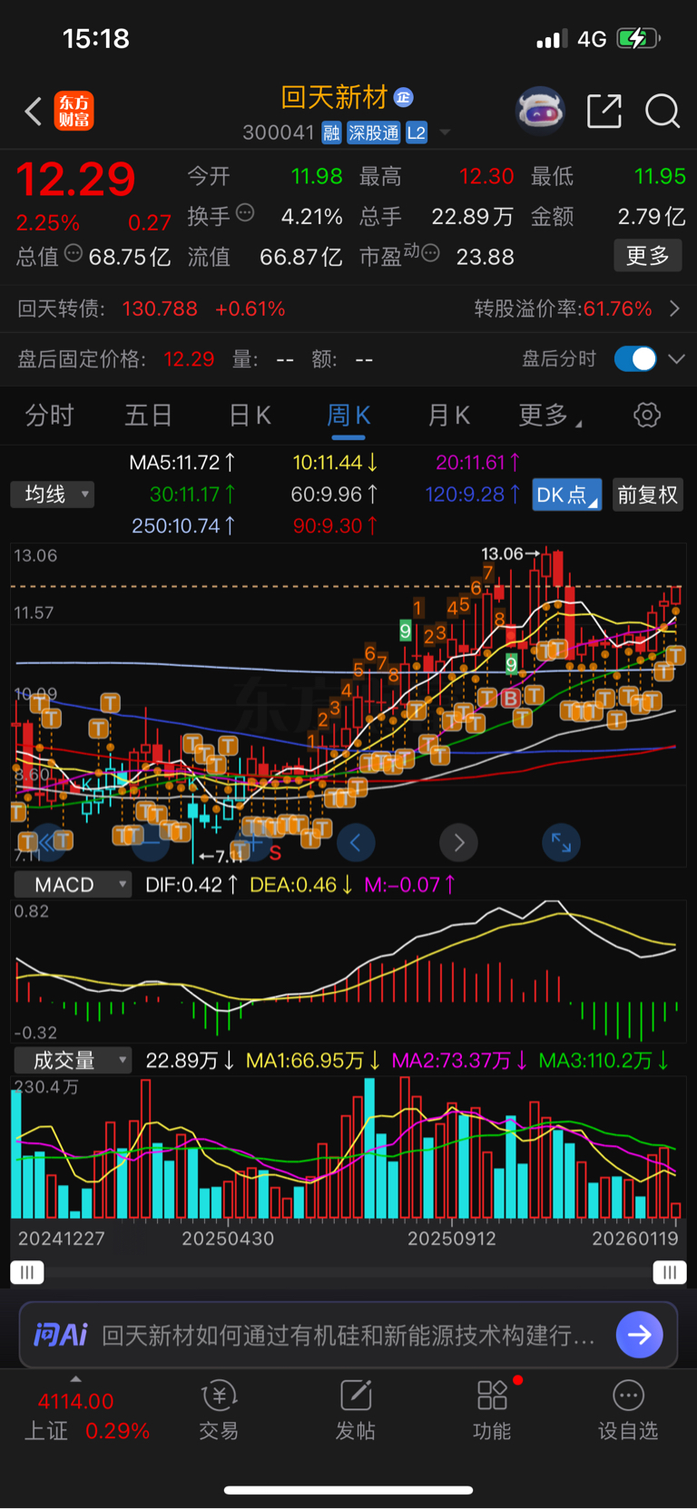
Task: Tap the current price 12.29
Action: click(x=75, y=179)
